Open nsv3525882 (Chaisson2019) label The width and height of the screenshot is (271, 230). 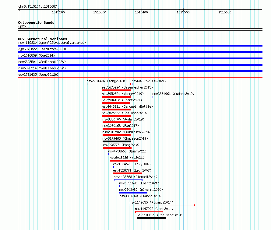[125, 113]
